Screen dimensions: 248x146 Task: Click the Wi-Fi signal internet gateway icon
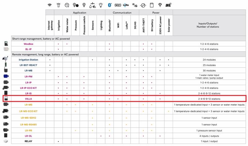tap(49, 5)
